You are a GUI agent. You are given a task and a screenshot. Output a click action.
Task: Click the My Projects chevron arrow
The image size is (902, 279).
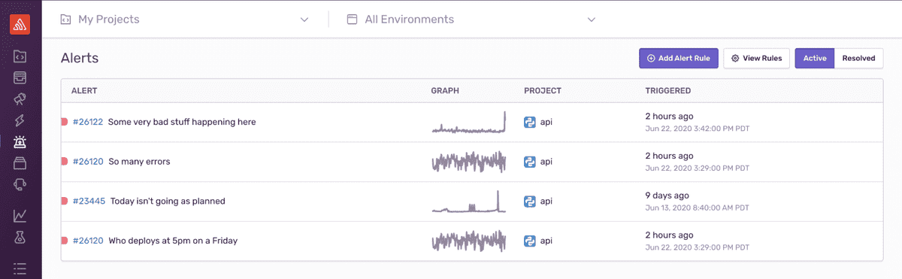click(x=304, y=20)
